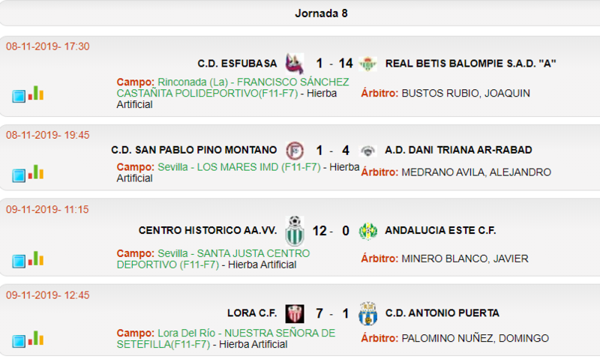The image size is (600, 362).
Task: Click the Real Betis Balompie crest
Action: point(367,64)
